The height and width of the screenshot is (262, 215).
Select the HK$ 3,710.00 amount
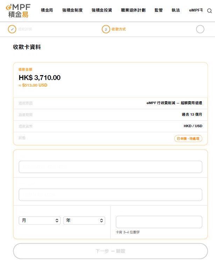(x=40, y=78)
